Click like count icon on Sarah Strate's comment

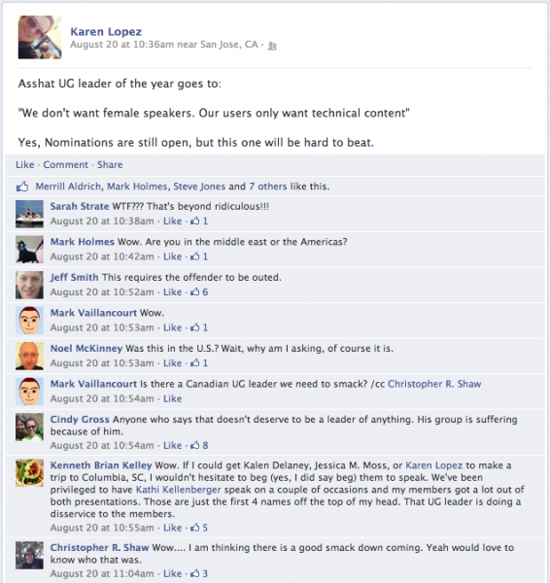coord(195,222)
